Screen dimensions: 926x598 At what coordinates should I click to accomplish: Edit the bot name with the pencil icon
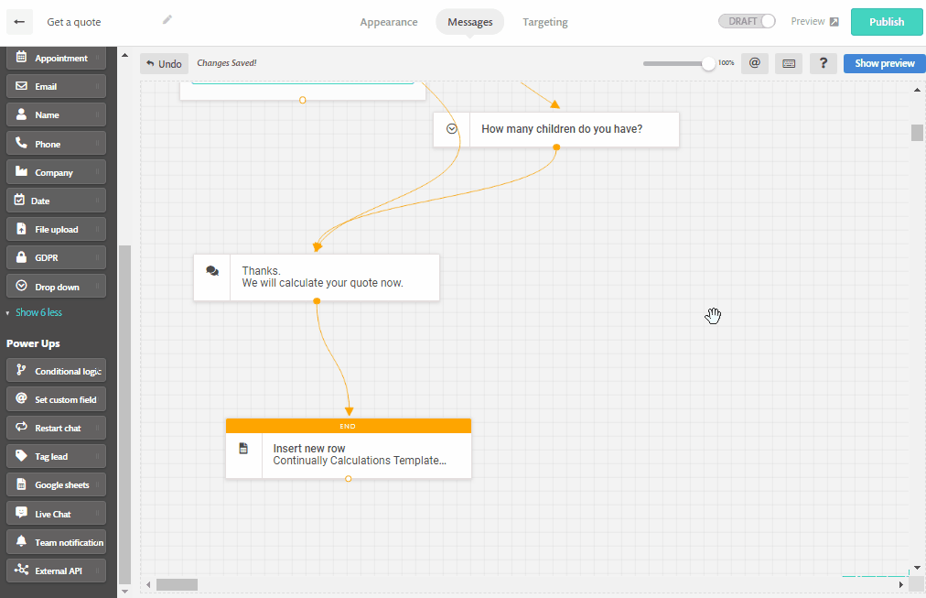167,20
